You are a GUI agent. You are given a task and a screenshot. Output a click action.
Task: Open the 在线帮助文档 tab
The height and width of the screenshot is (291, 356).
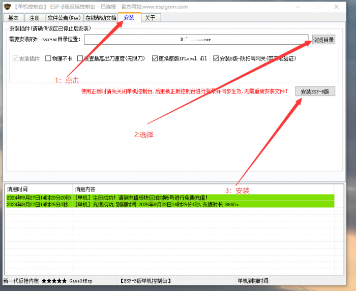tap(101, 18)
